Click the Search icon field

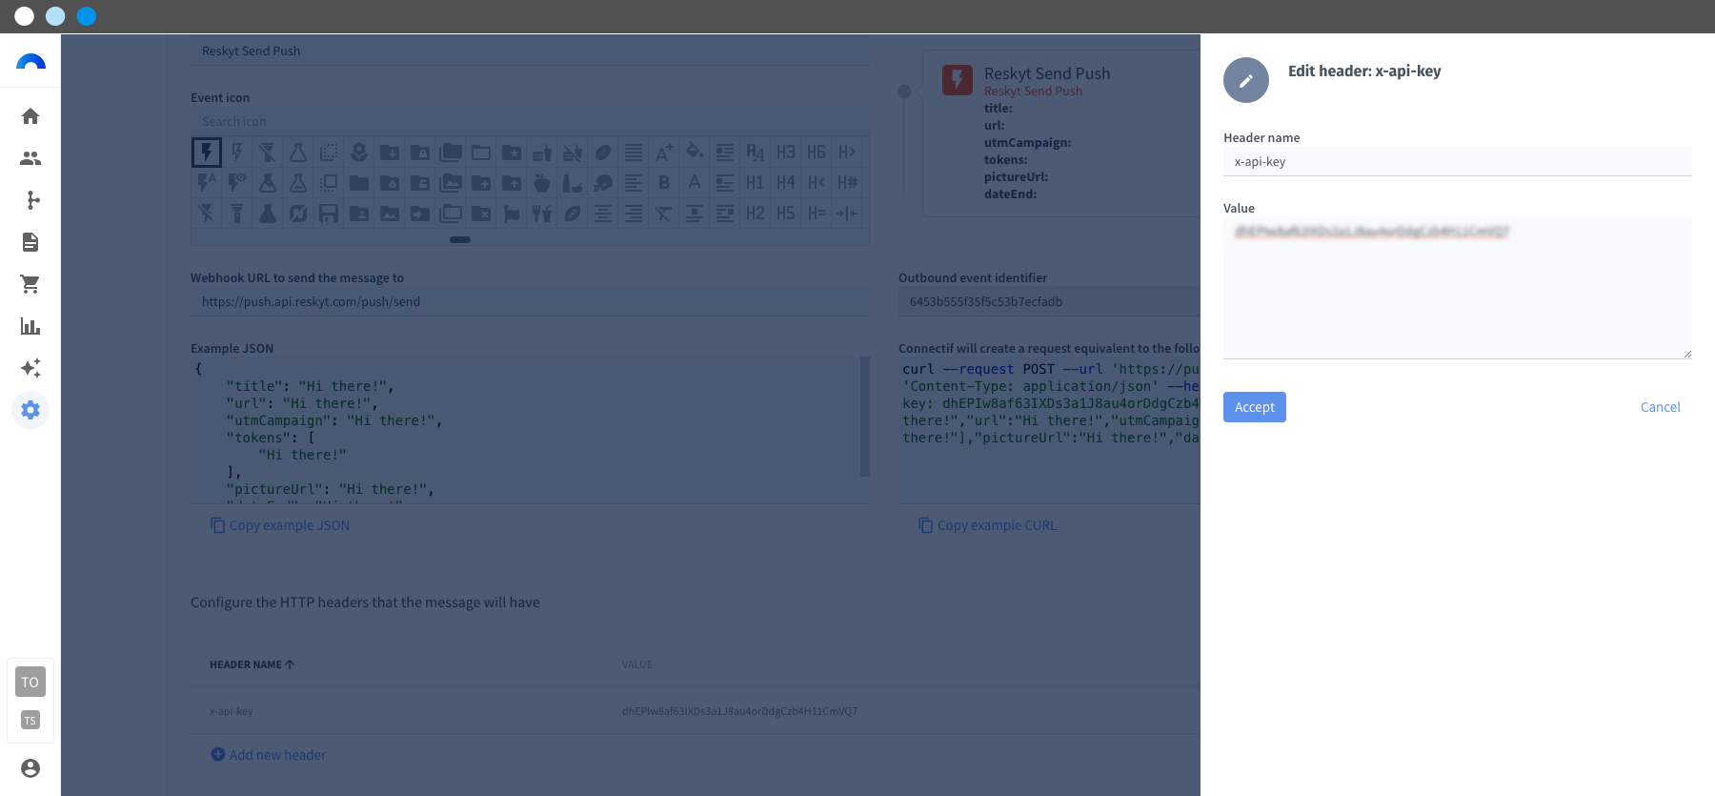point(530,122)
